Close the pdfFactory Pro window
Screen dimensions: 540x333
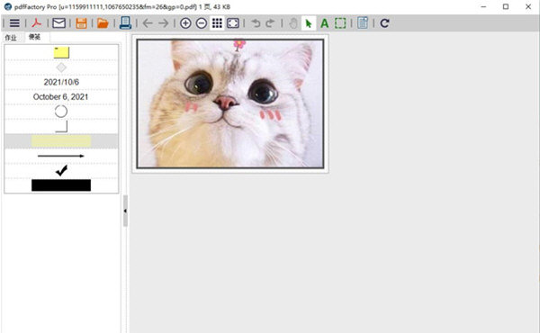point(528,6)
